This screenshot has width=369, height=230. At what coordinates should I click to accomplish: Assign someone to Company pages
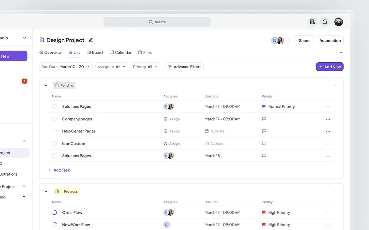coord(172,119)
